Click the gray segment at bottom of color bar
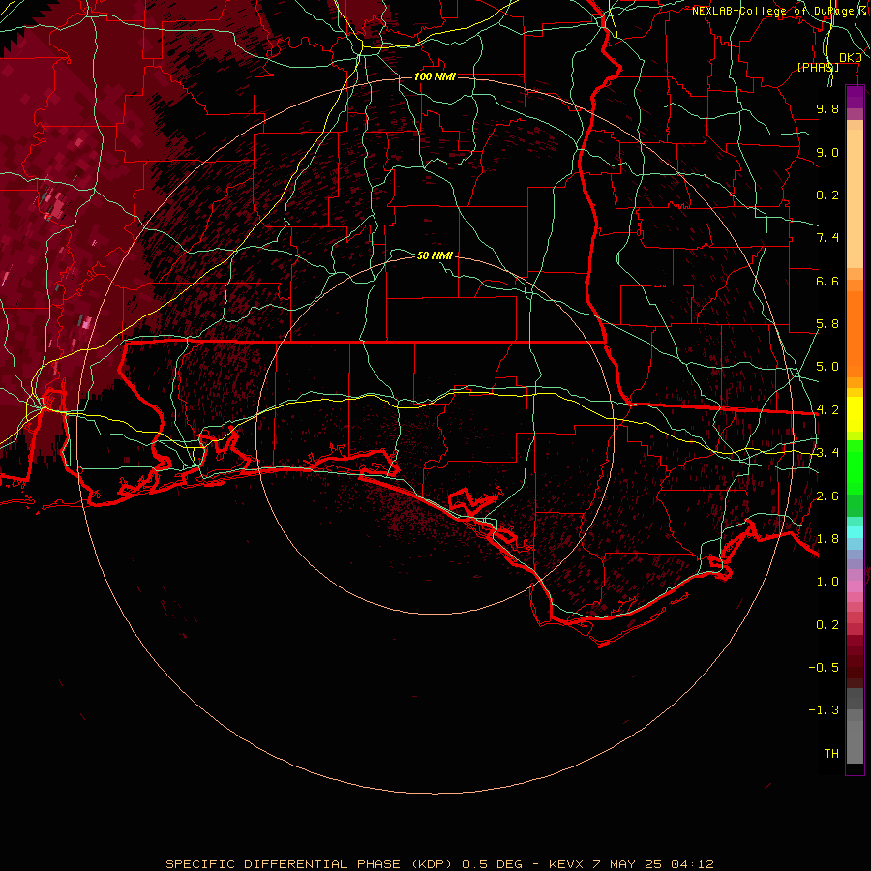871x871 pixels. pos(855,741)
